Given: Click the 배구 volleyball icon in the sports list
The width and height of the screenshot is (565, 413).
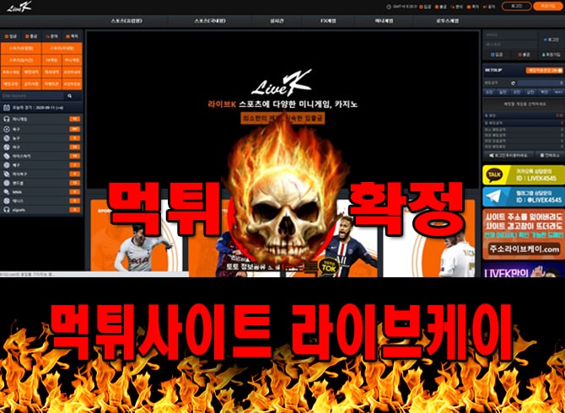Looking at the screenshot, I should (x=6, y=165).
